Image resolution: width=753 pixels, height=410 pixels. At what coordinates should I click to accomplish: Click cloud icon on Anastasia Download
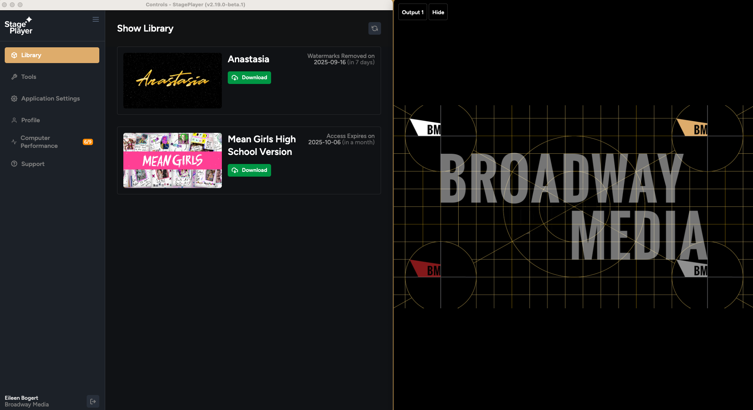(235, 78)
